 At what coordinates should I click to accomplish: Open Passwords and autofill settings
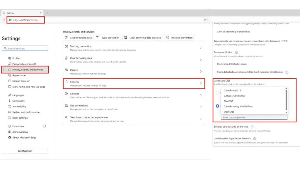coord(25,64)
